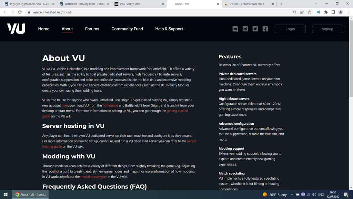
Task: Click the Chrome taskbar button About - VU
Action: 30,195
